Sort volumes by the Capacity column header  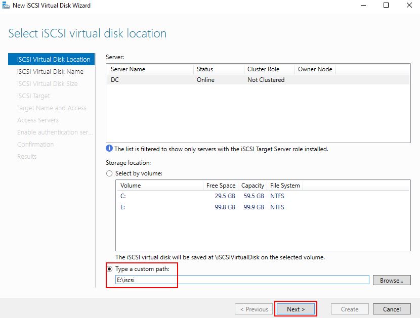(253, 186)
